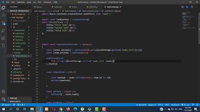Open editor More Actions ellipsis
200x112 pixels.
pos(197,7)
